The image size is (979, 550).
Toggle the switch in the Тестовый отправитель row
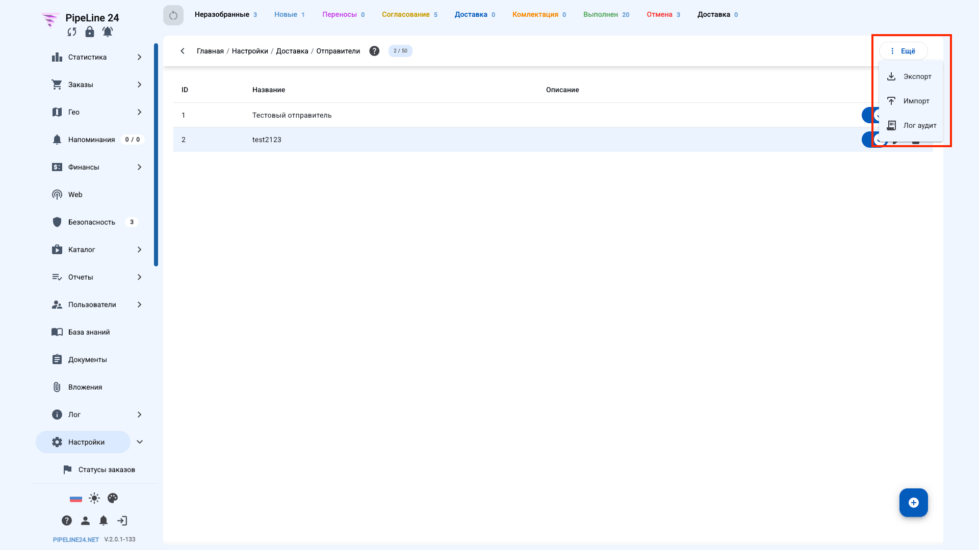coord(871,115)
